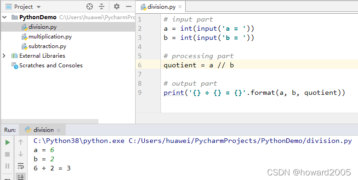Screen dimensions: 358x180
Task: Click line 3 'b = int(input(...))' code
Action: 209,38
